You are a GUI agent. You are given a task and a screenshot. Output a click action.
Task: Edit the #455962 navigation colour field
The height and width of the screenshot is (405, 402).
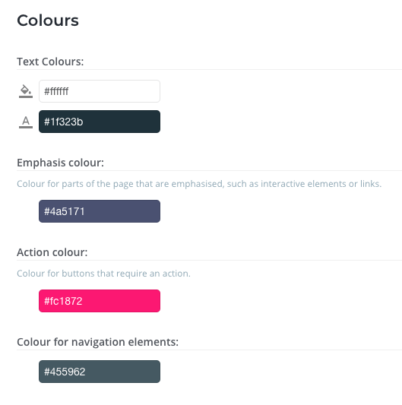[100, 372]
